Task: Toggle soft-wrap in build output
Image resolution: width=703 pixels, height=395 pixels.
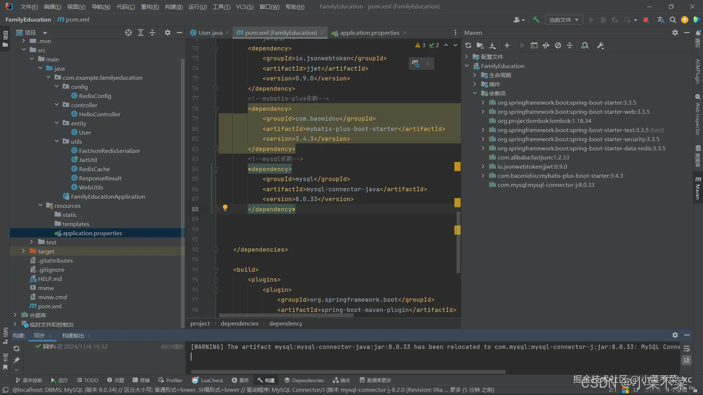Action: click(x=687, y=349)
